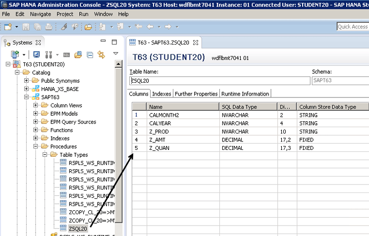Expand the EPM Models folder
This screenshot has width=369, height=236.
click(x=36, y=113)
